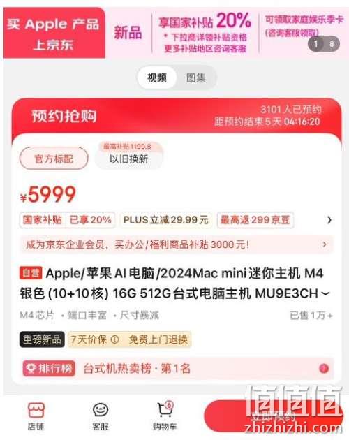Expand the product title dropdown arrow
The image size is (349, 440).
325,293
